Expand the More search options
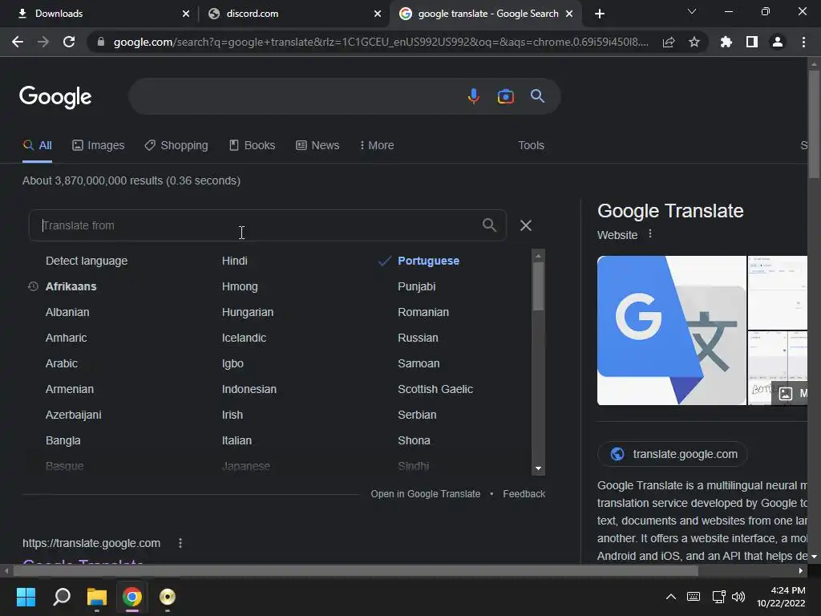This screenshot has height=616, width=821. pyautogui.click(x=377, y=146)
